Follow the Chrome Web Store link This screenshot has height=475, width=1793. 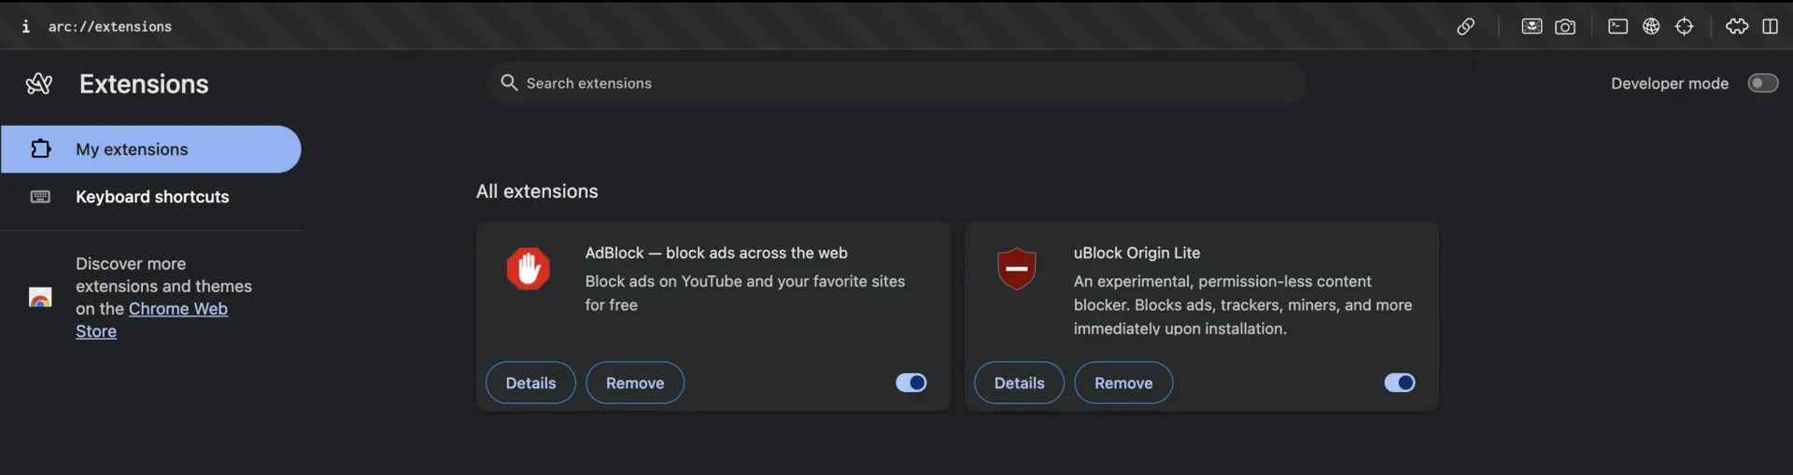click(x=177, y=309)
